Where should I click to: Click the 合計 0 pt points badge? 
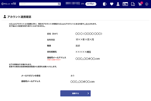91,4
